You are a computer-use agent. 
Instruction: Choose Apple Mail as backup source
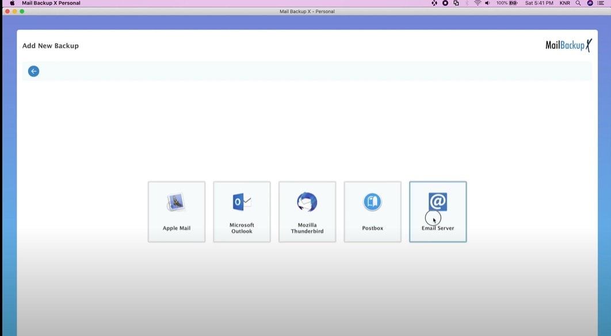click(177, 212)
